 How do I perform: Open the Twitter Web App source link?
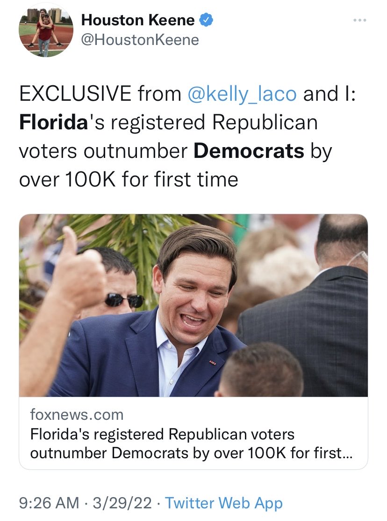click(x=224, y=504)
